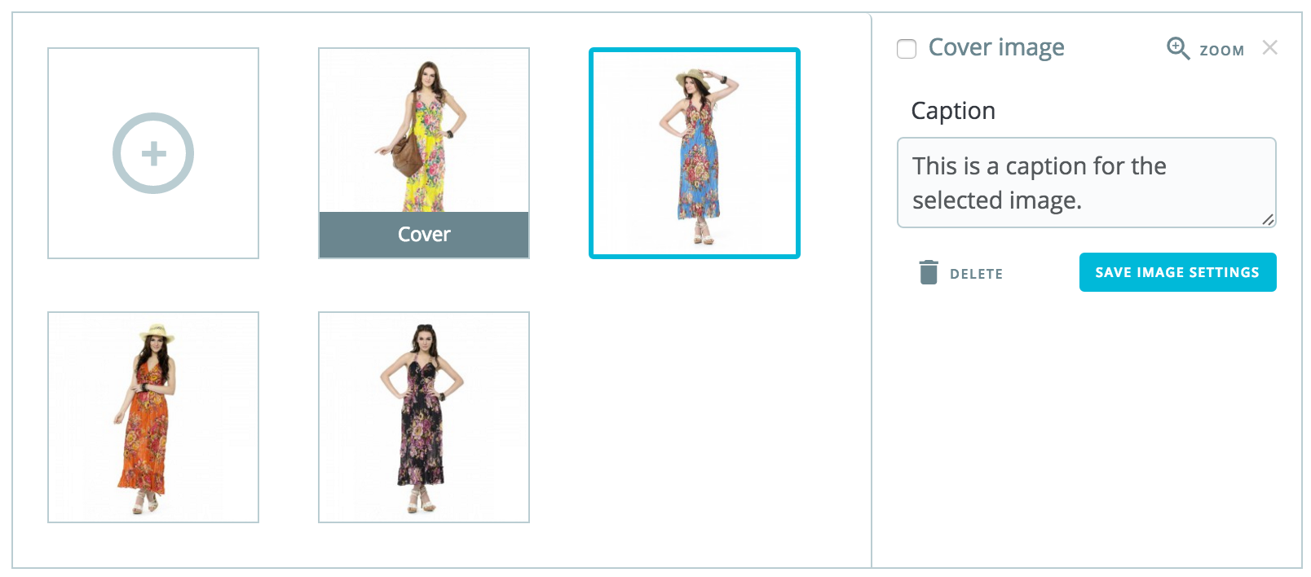Image resolution: width=1311 pixels, height=577 pixels.
Task: Place cursor after 'selected image.' caption text
Action: 1084,200
